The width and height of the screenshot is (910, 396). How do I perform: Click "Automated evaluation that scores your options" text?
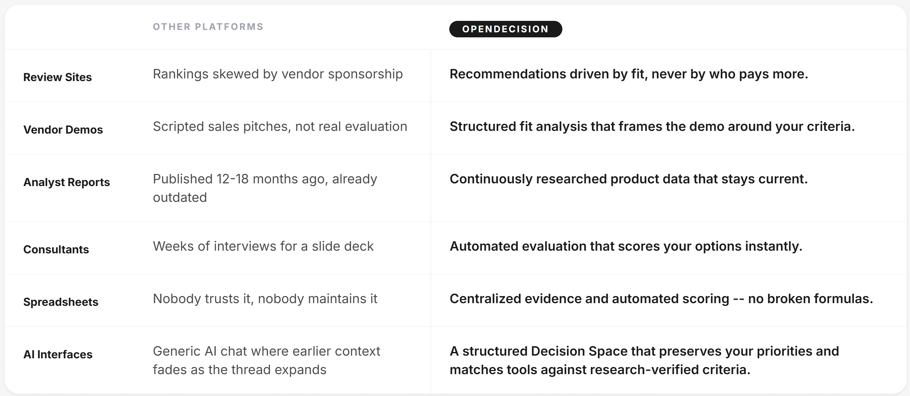(x=626, y=246)
